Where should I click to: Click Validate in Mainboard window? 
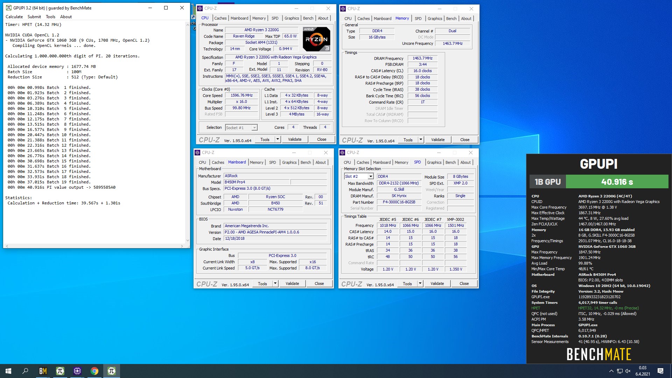[292, 283]
